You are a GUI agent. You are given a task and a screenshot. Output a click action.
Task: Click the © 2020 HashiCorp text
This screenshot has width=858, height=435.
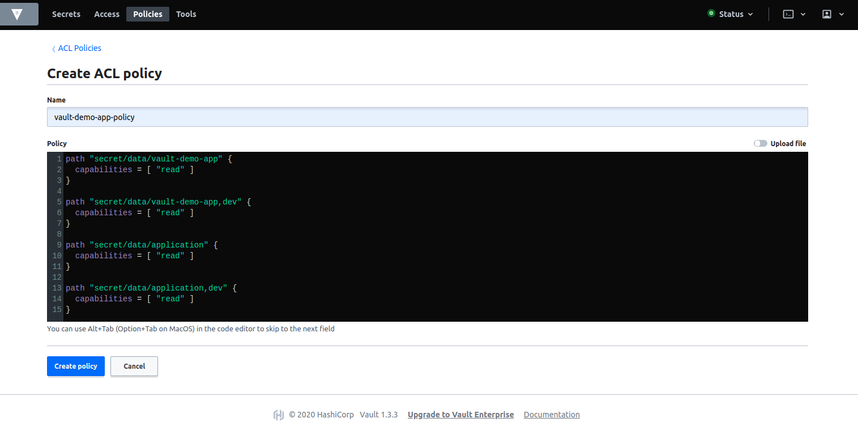pos(322,415)
